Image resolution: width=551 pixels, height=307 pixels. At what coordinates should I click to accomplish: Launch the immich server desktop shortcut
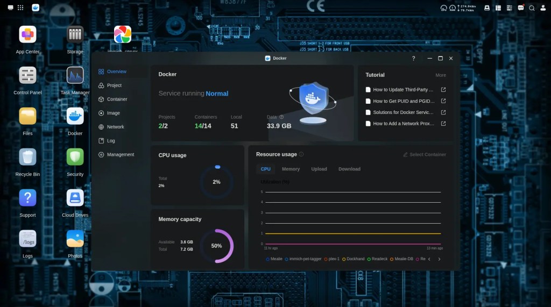[123, 35]
